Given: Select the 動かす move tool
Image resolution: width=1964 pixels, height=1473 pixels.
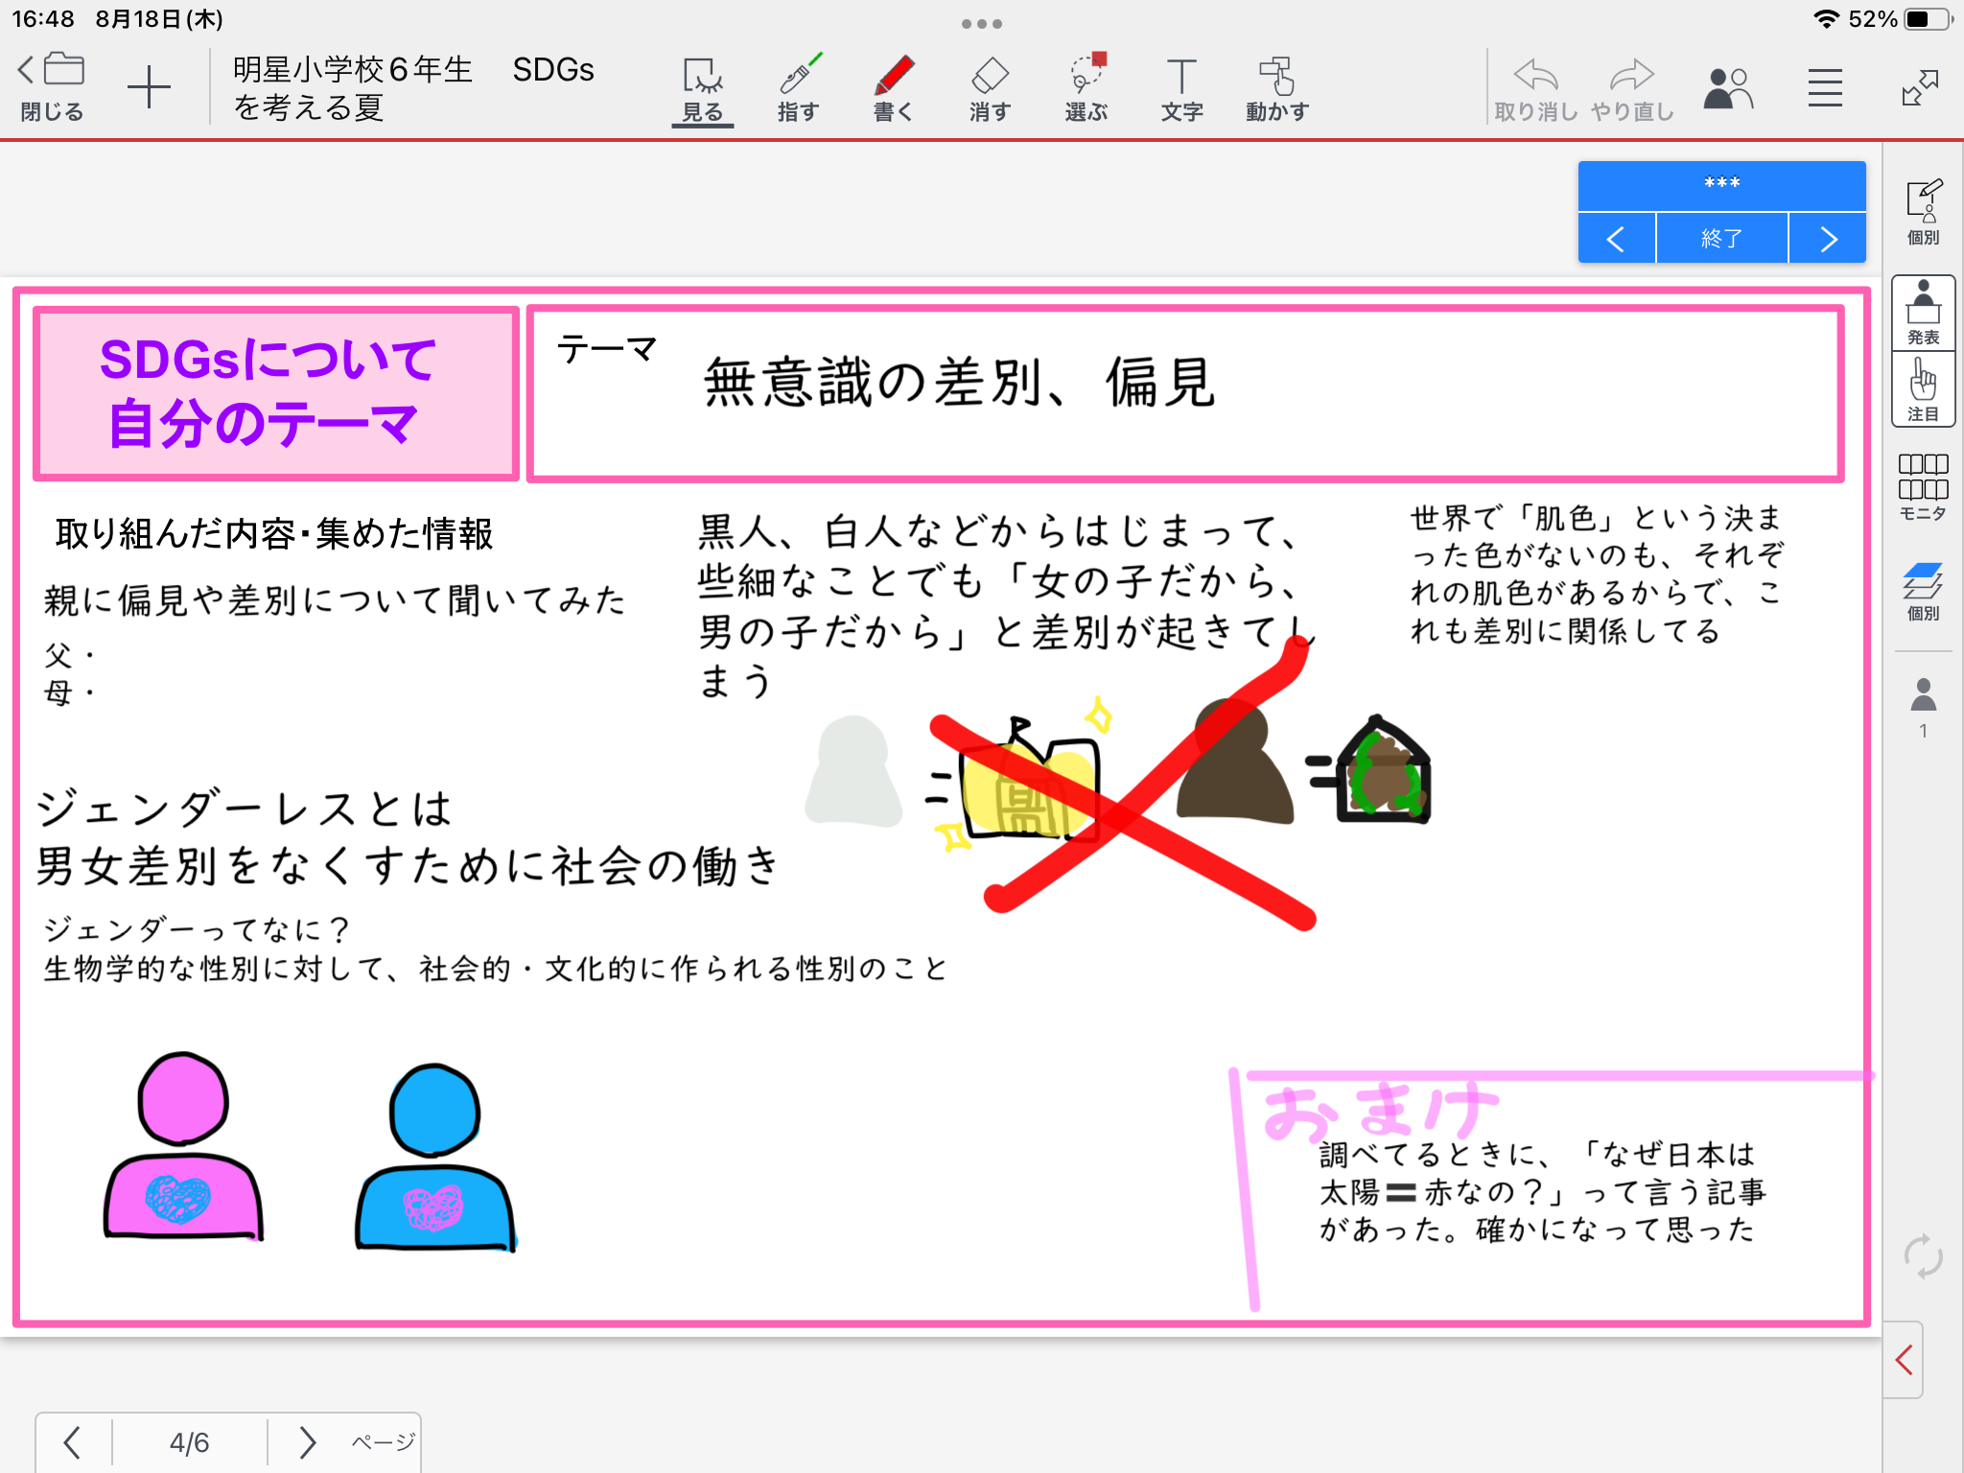Looking at the screenshot, I should tap(1277, 88).
